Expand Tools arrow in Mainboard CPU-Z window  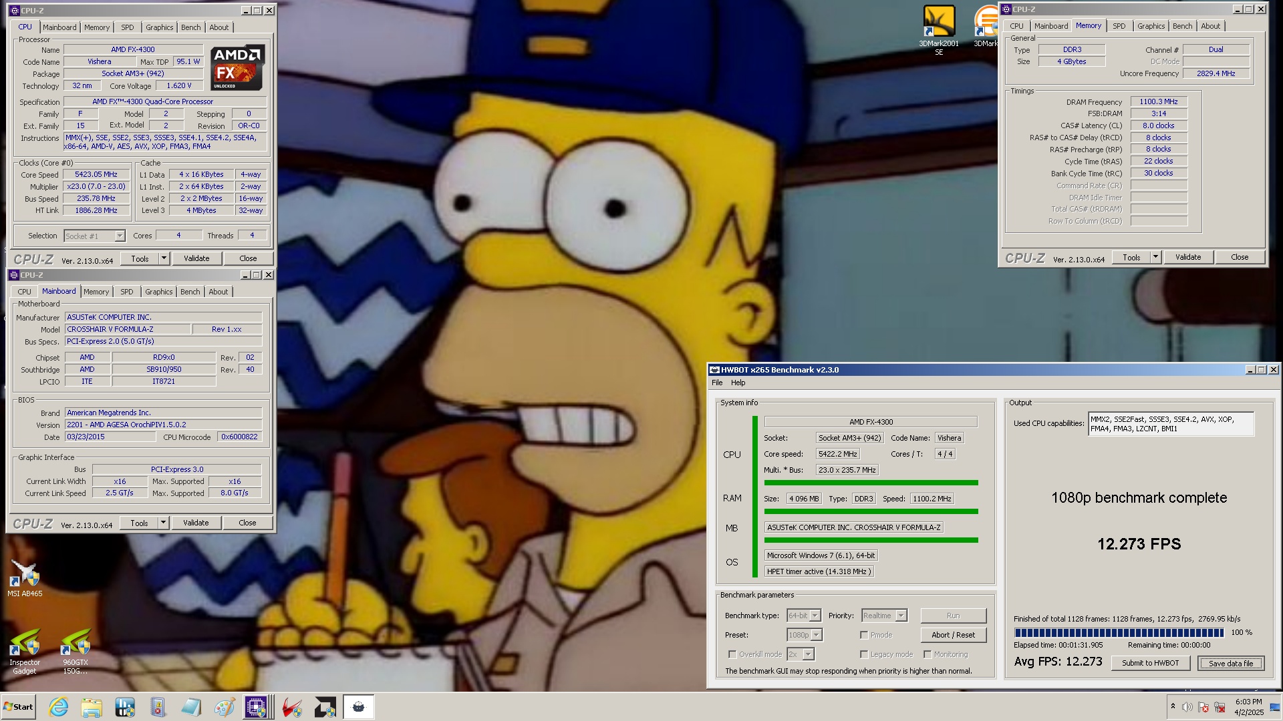[x=163, y=523]
